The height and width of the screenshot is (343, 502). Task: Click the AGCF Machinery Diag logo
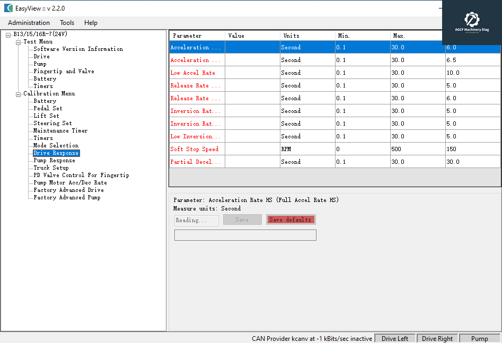click(472, 22)
